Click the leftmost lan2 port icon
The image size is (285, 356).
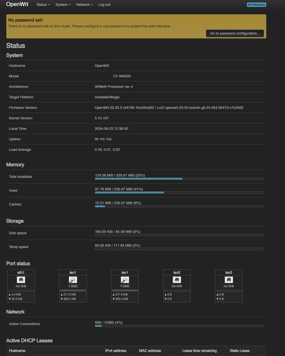pyautogui.click(x=177, y=280)
